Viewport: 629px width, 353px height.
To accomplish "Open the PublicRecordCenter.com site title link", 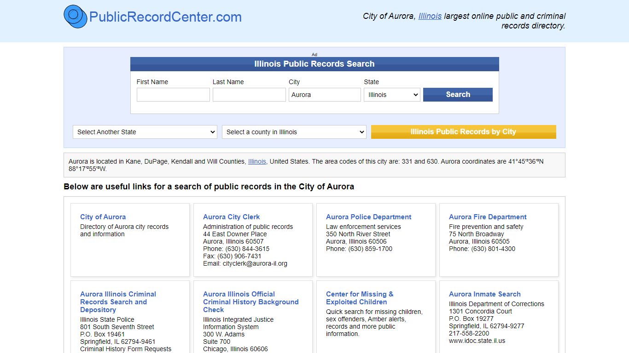I will click(165, 17).
